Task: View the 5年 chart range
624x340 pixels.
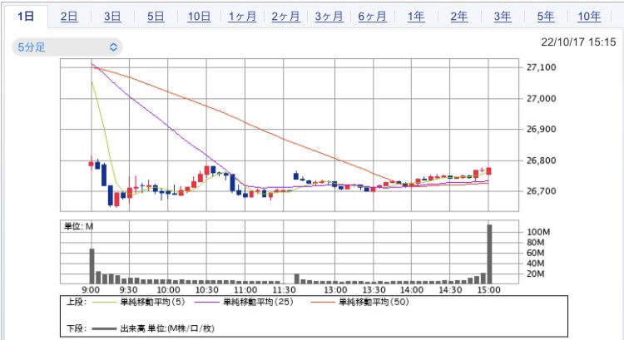Action: tap(546, 17)
